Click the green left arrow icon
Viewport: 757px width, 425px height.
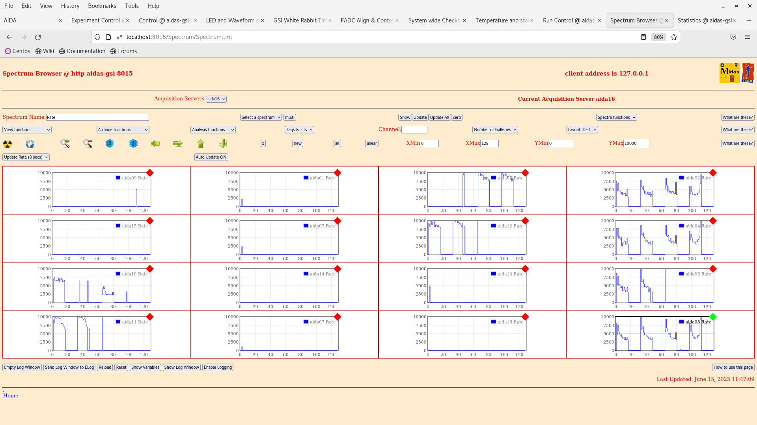(x=155, y=144)
